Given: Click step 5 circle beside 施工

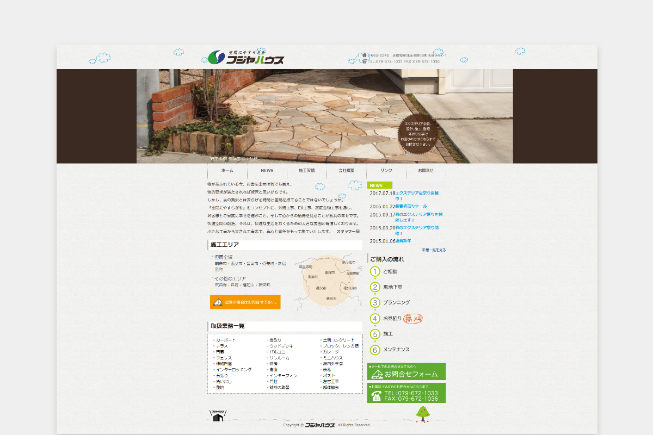Looking at the screenshot, I should [x=375, y=334].
